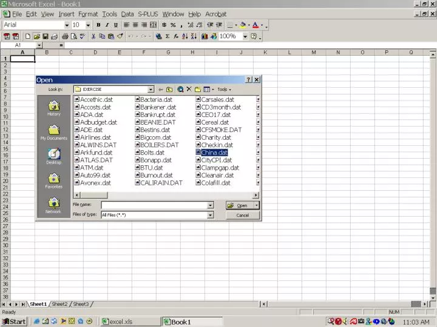Open the Paste Function fx icon
The image size is (437, 327).
tap(176, 36)
